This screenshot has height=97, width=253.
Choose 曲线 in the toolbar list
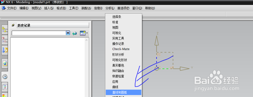(x=123, y=87)
